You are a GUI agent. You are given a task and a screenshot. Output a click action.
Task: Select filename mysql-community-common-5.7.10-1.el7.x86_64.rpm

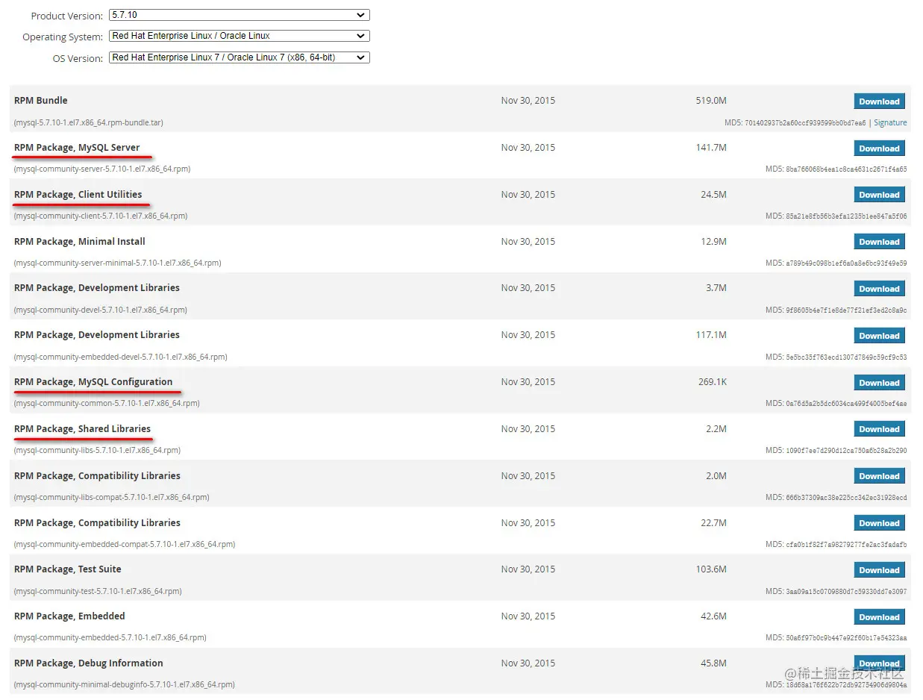pyautogui.click(x=107, y=404)
